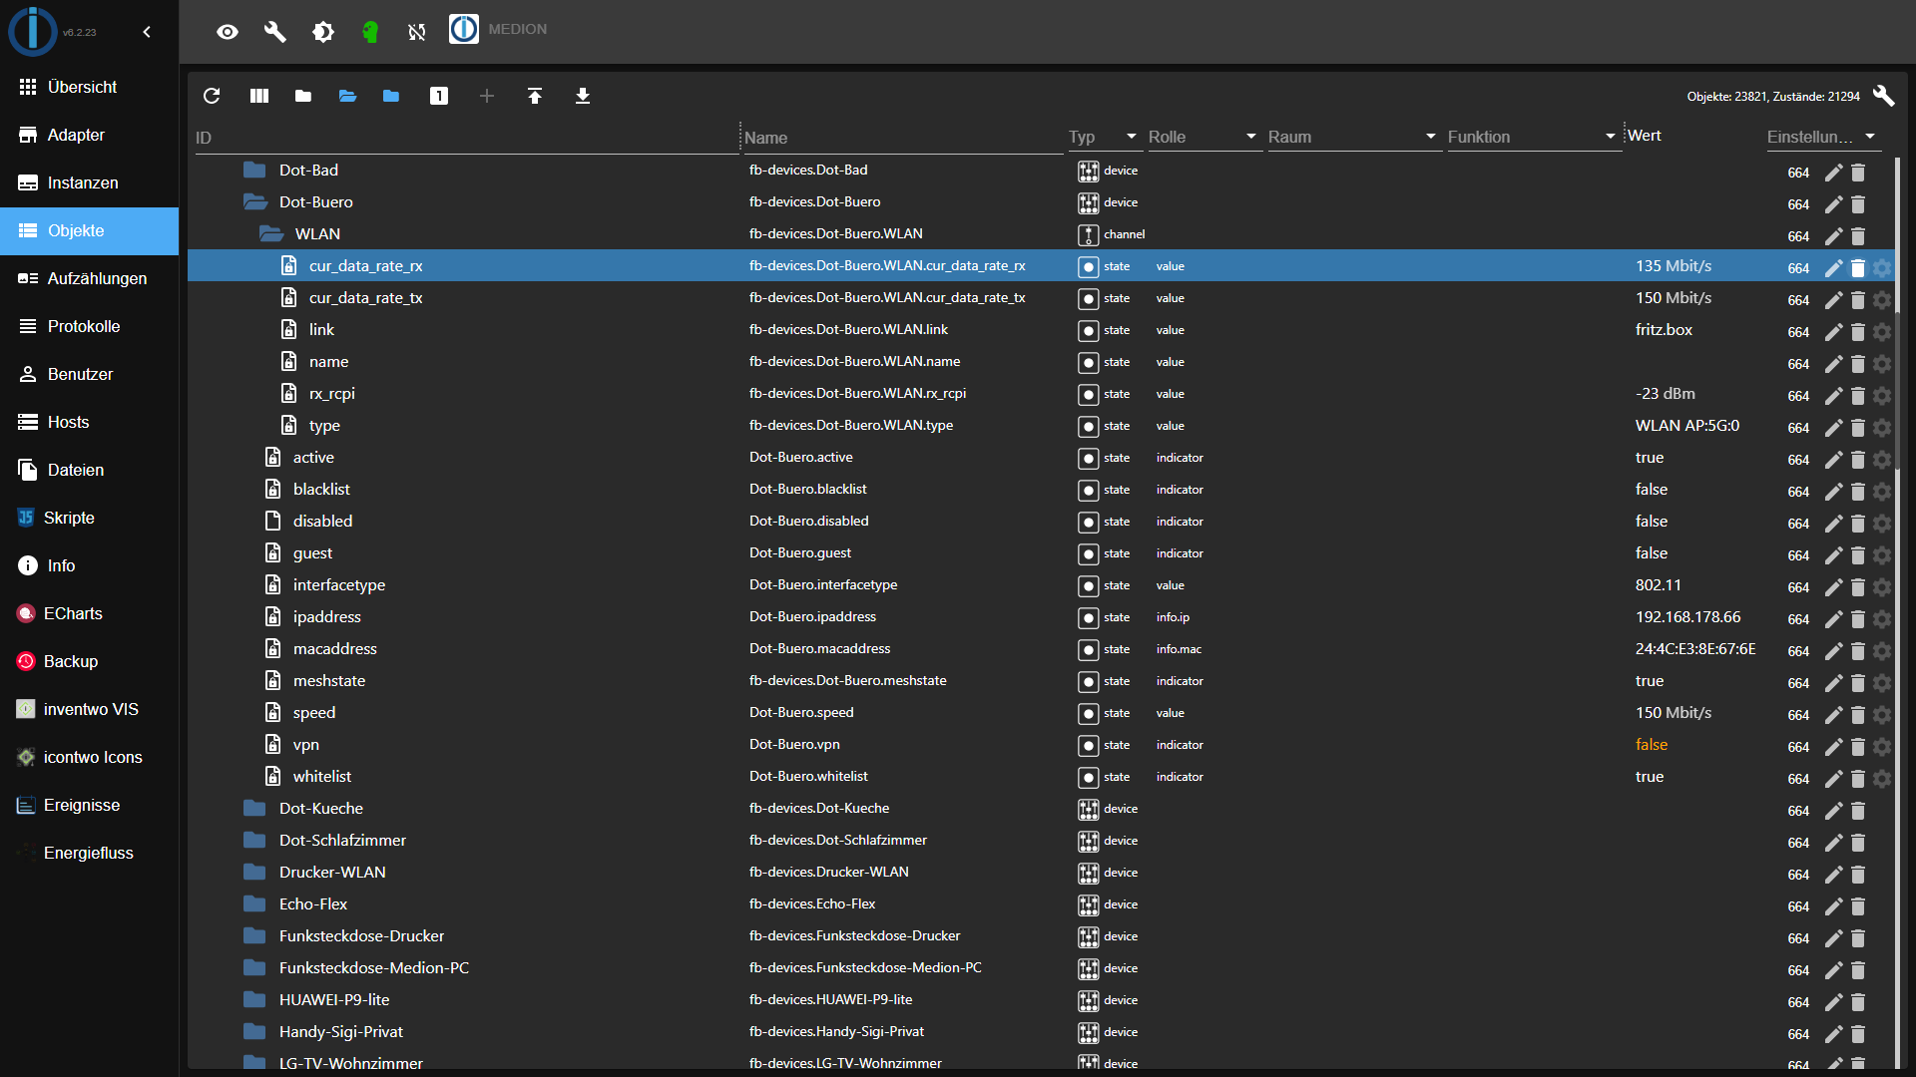1916x1077 pixels.
Task: Open Energiefluss in the sidebar
Action: (89, 853)
